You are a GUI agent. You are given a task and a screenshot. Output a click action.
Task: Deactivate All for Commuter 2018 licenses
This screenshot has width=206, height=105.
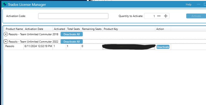[72, 34]
